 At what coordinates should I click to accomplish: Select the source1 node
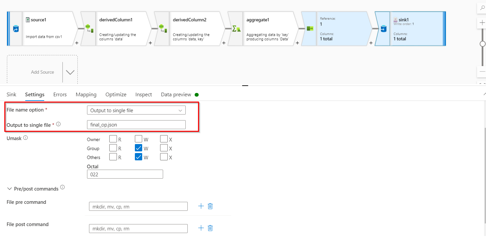(x=42, y=29)
